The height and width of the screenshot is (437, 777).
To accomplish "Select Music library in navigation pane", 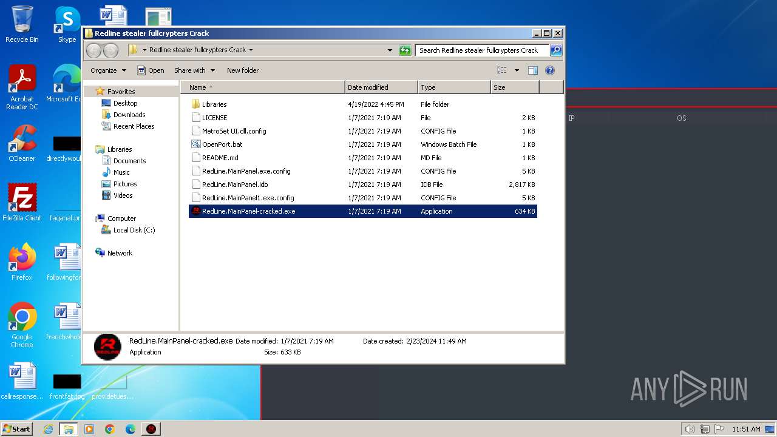I will coord(121,172).
